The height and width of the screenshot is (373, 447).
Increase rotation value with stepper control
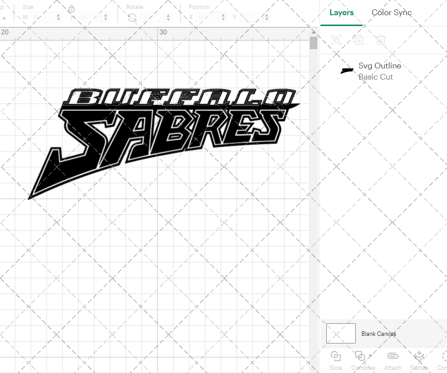pos(168,15)
